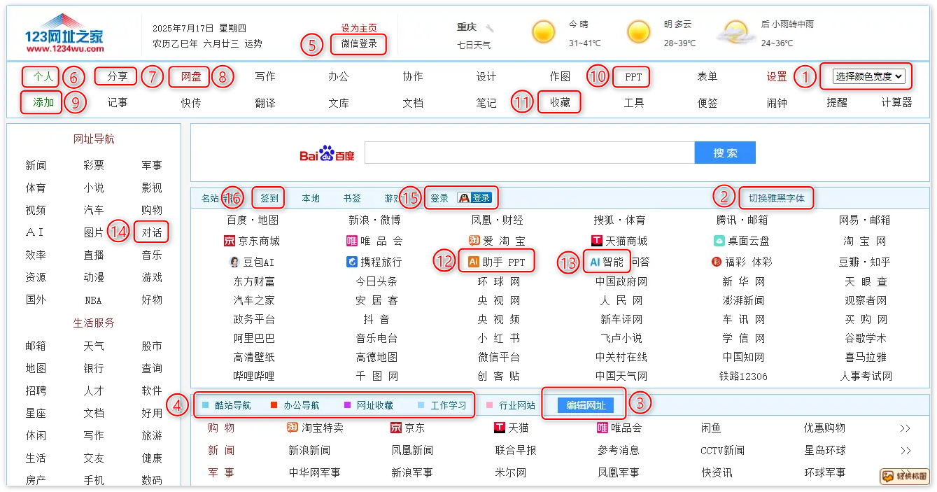Focus the Baidu search input field
Viewport: 937px width, 492px height.
pos(530,153)
